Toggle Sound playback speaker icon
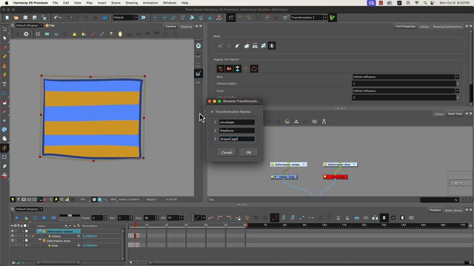 pos(44,218)
